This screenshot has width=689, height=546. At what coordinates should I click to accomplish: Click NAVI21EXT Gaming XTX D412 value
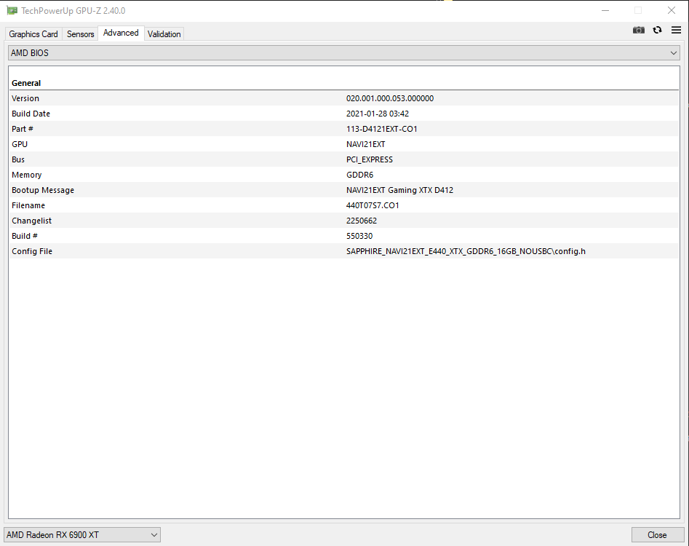pyautogui.click(x=399, y=190)
